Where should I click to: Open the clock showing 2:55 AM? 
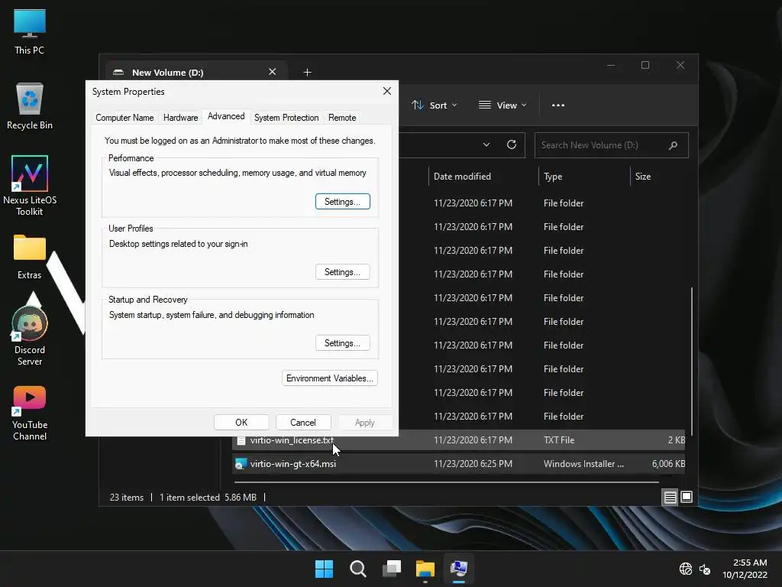pyautogui.click(x=745, y=569)
